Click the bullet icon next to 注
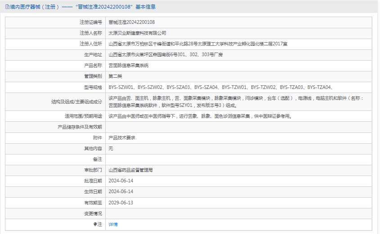380x234 pixels. [95, 224]
